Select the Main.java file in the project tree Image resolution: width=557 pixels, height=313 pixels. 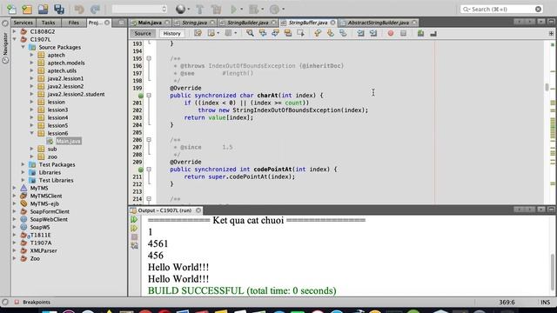(x=68, y=141)
